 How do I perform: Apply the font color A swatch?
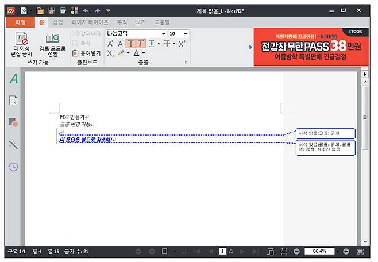137,53
